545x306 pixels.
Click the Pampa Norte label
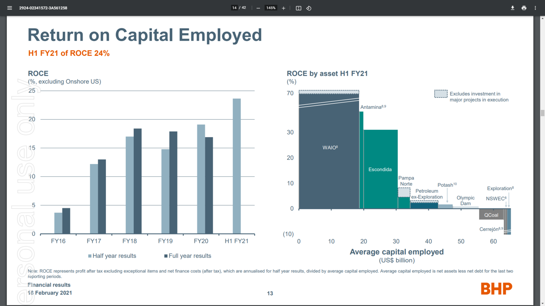406,181
